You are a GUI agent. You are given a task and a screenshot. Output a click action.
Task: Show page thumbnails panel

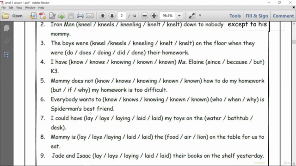coord(6,28)
